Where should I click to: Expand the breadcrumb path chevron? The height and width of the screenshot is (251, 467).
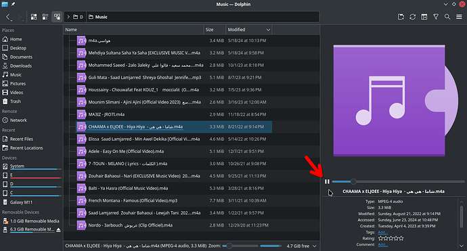pyautogui.click(x=68, y=17)
